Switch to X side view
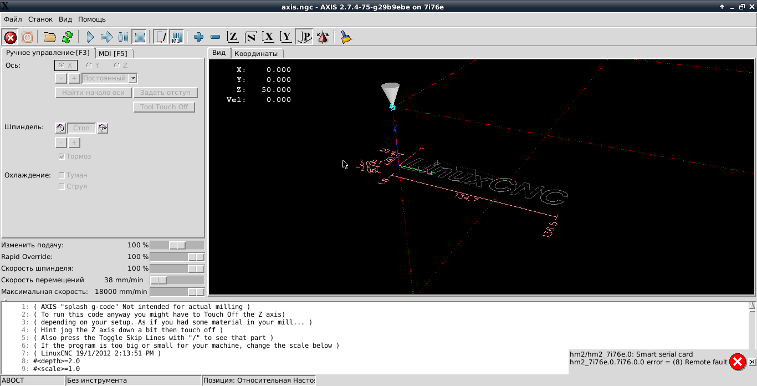The image size is (757, 386). (269, 37)
